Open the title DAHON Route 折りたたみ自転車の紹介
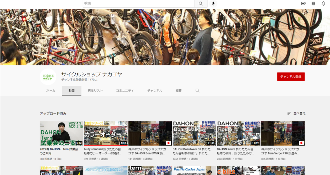This screenshot has height=175, width=330. click(236, 151)
